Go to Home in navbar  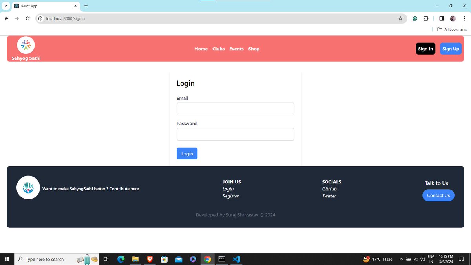click(201, 49)
